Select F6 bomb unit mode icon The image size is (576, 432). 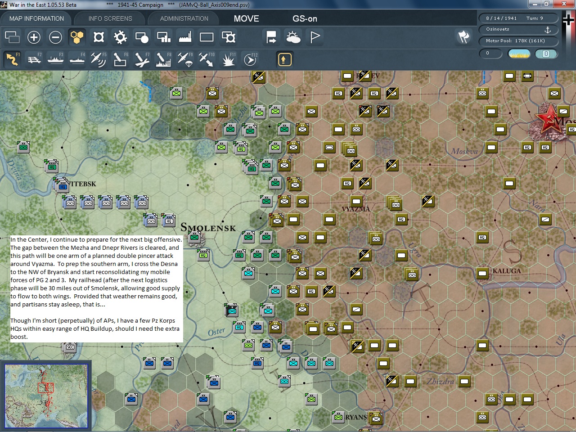[x=120, y=59]
